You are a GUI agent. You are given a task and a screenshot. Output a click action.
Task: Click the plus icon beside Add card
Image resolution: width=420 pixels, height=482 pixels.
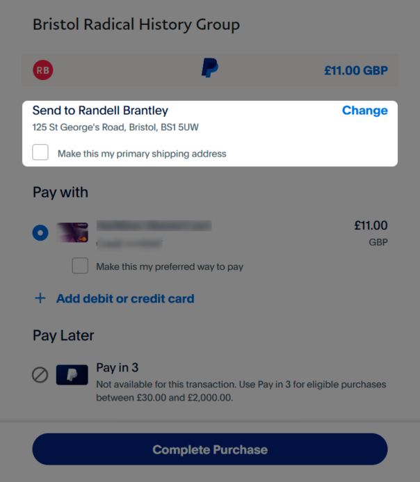click(x=40, y=298)
